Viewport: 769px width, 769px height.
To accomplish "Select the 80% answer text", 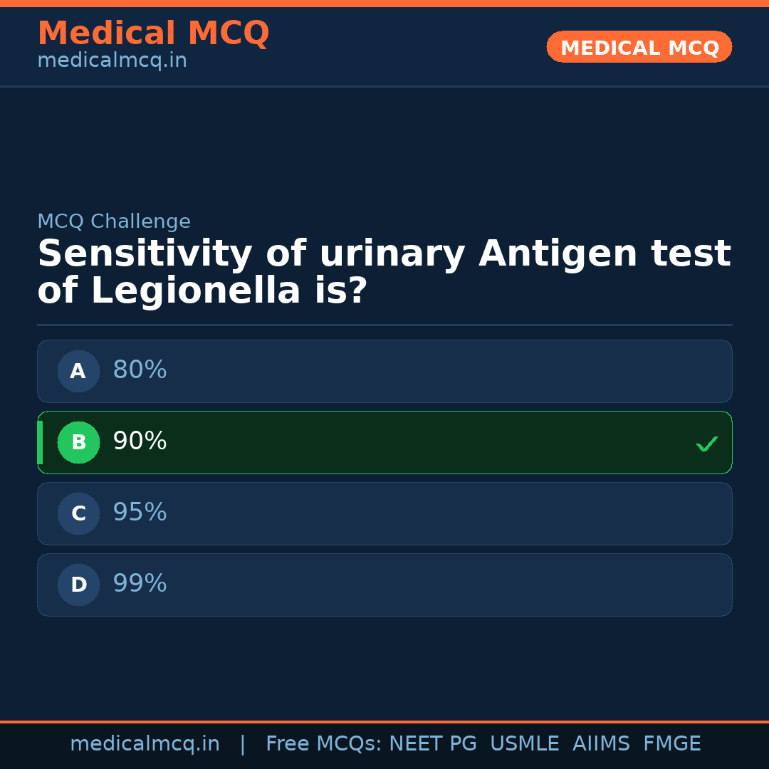I will [x=140, y=370].
